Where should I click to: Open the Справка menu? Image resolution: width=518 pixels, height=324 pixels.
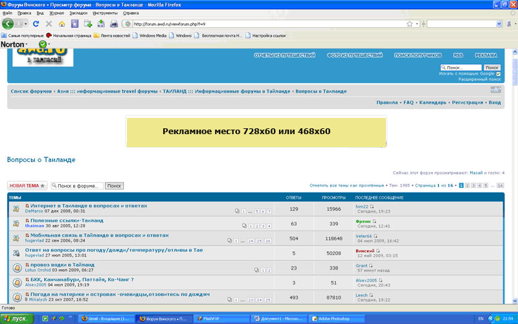point(131,13)
